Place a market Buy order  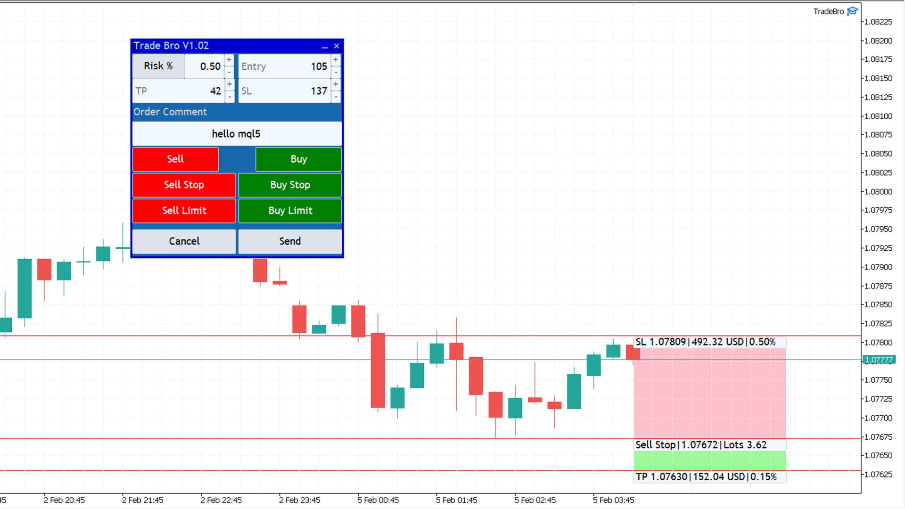click(298, 159)
